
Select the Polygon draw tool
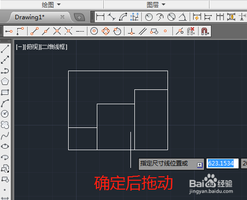pyautogui.click(x=5, y=81)
